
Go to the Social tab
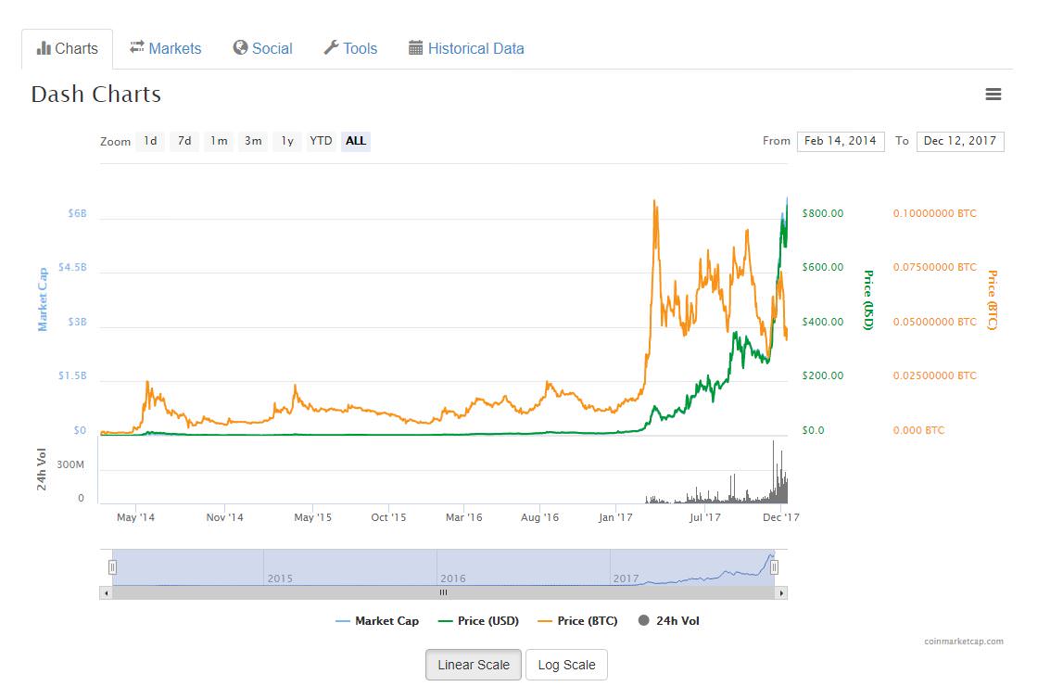click(x=262, y=49)
